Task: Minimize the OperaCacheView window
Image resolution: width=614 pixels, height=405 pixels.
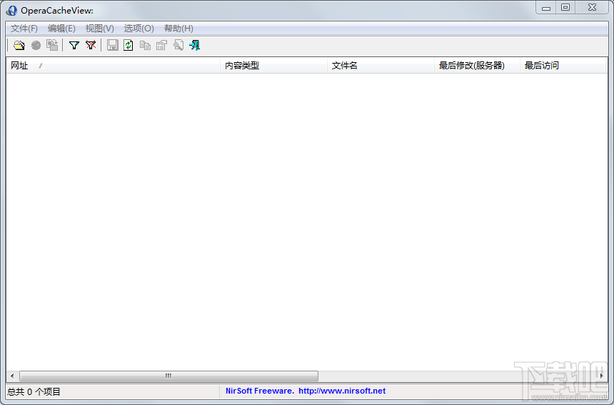Action: (x=546, y=7)
